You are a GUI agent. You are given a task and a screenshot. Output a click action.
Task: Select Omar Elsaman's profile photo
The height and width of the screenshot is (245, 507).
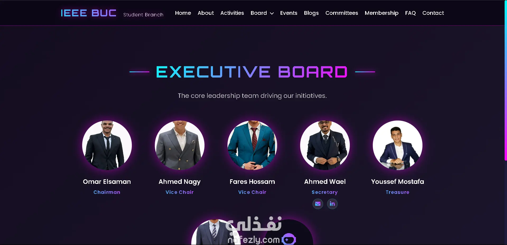click(x=107, y=145)
